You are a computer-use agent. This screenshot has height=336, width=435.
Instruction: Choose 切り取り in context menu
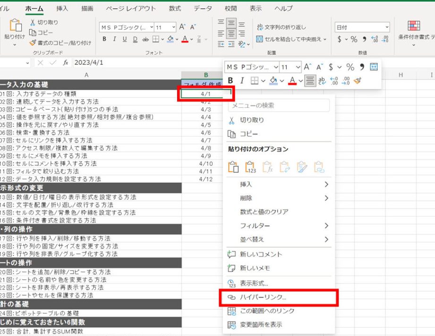click(279, 120)
